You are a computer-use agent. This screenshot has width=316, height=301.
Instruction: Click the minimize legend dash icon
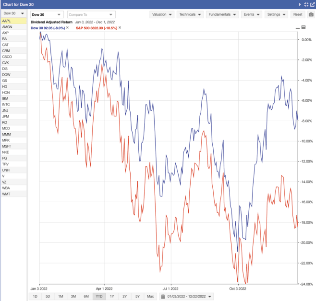point(298,28)
